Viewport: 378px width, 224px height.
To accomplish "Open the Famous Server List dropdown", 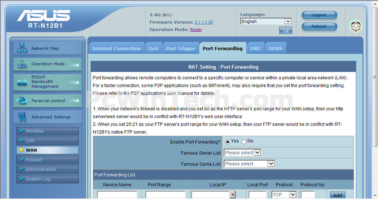I will tap(242, 152).
